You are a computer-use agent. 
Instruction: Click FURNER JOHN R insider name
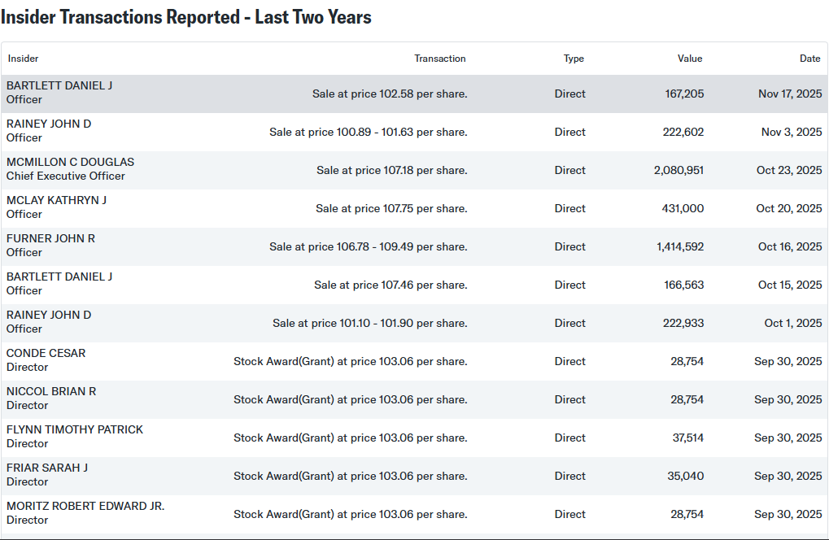tap(50, 238)
